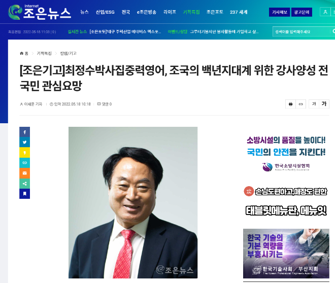Select 기획특집 menu item
This screenshot has width=335, height=283.
[191, 12]
